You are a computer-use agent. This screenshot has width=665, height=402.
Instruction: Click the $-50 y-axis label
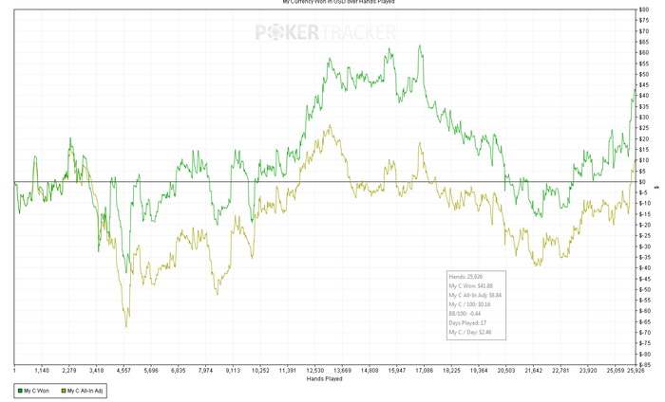point(644,289)
